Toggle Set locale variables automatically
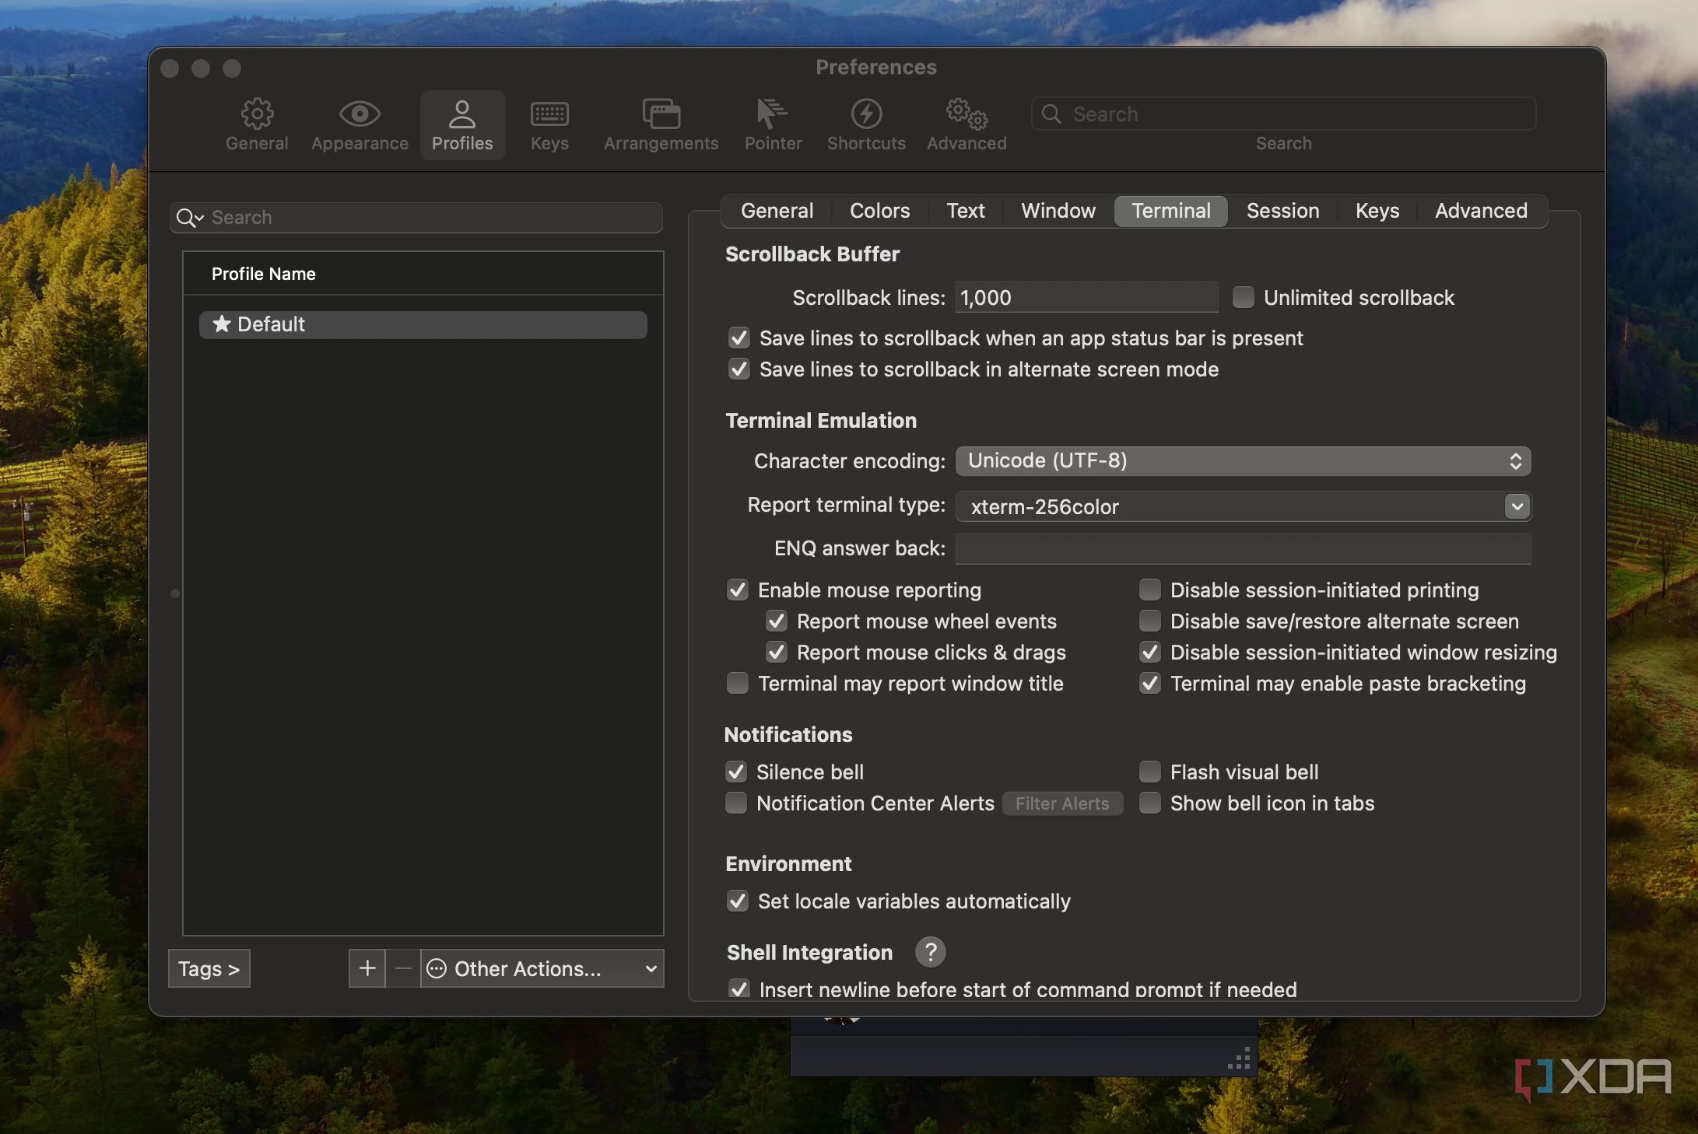Screen dimensions: 1698x1134 [x=737, y=901]
